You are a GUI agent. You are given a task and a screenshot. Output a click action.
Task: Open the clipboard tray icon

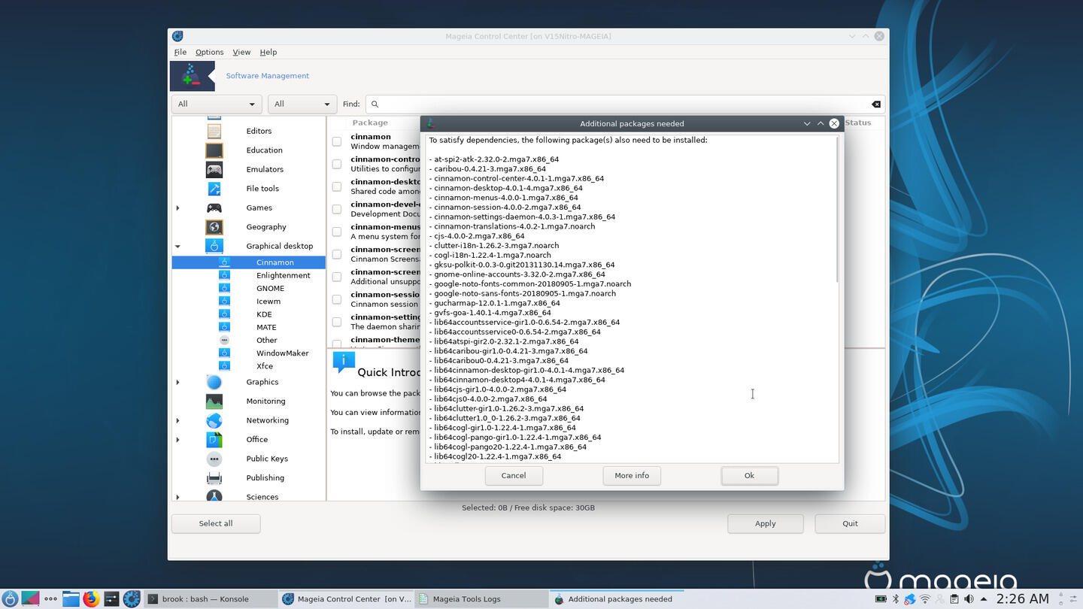[x=954, y=599]
